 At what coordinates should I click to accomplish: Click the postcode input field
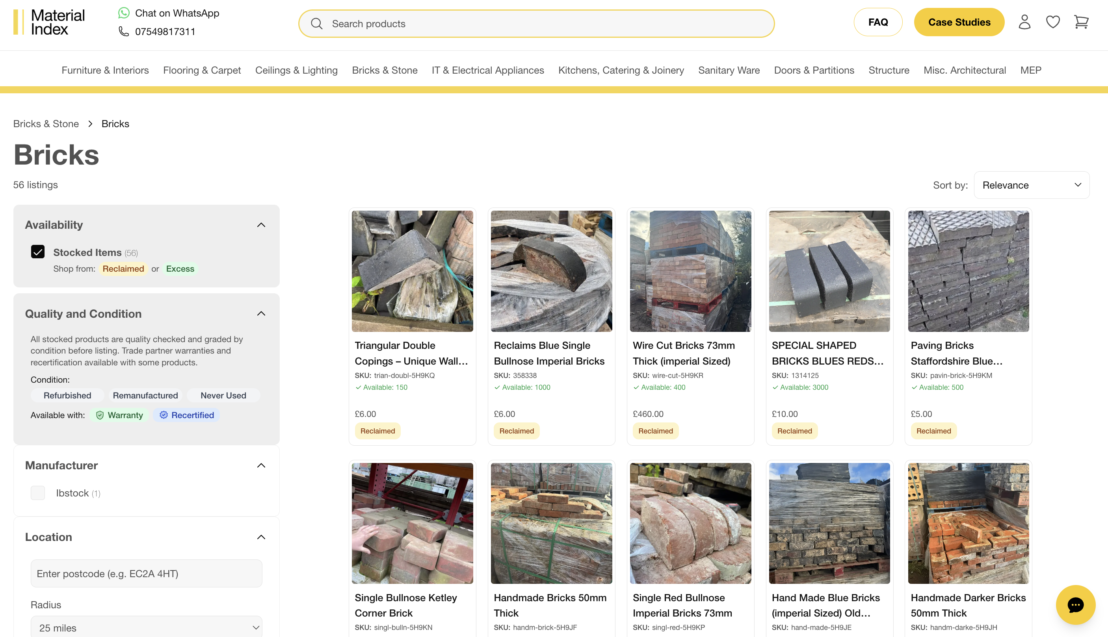[x=146, y=574]
